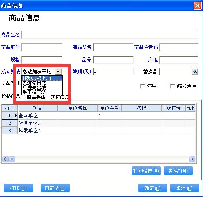Open the 其它信息 tab

point(59,97)
